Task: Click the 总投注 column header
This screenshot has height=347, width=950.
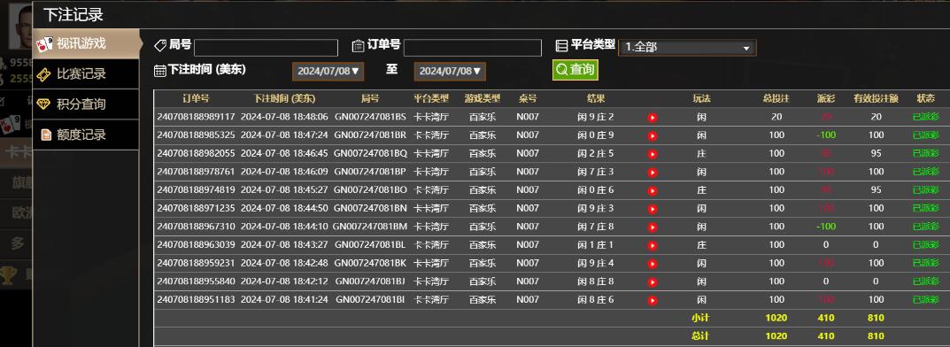Action: tap(776, 98)
